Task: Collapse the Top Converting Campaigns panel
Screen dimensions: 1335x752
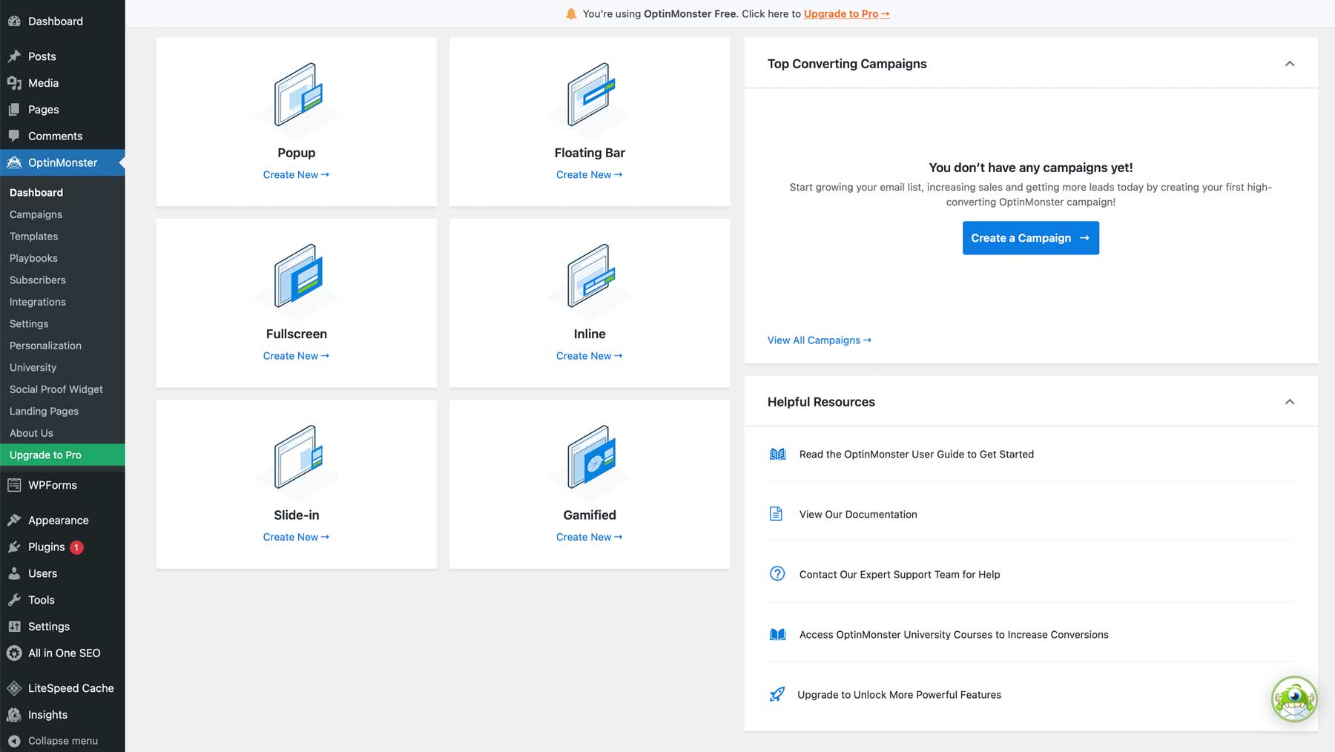Action: 1290,64
